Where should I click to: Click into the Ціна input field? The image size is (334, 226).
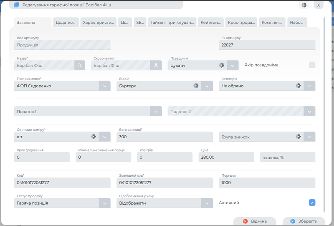(x=227, y=157)
